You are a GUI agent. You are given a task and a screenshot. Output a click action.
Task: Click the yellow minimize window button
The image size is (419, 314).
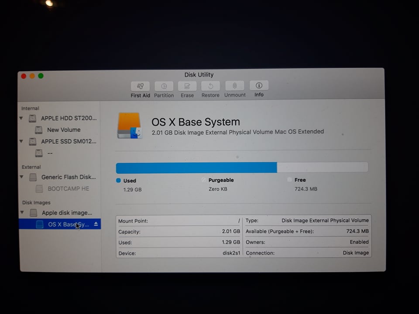[32, 76]
